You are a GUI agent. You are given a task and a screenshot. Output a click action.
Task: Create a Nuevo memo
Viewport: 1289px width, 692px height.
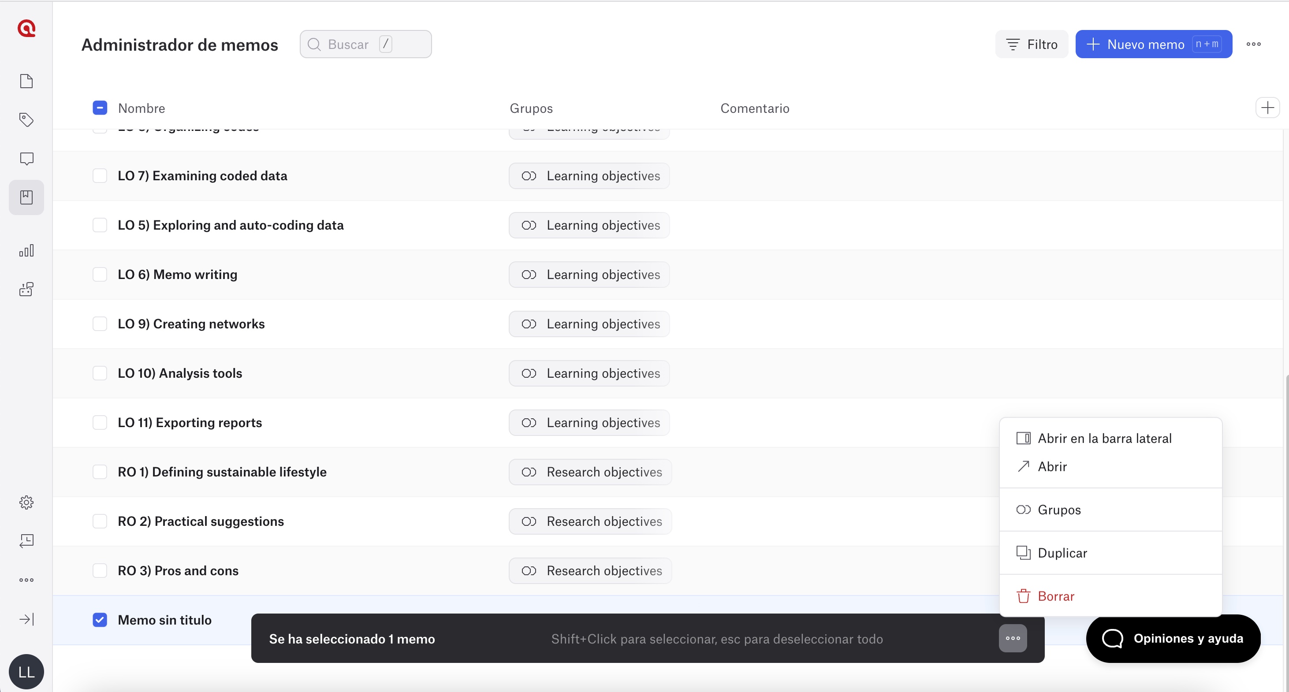[x=1153, y=44]
